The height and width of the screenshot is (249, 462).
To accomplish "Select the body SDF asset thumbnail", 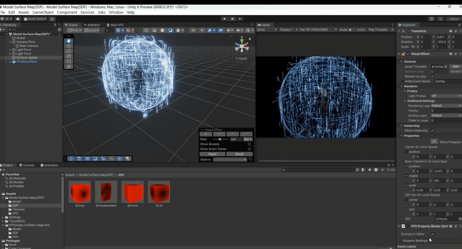I will coord(80,192).
